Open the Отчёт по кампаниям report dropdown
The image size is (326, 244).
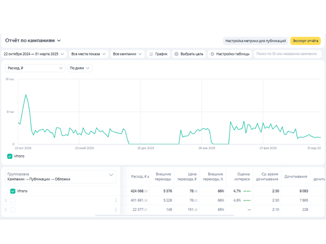coord(33,40)
